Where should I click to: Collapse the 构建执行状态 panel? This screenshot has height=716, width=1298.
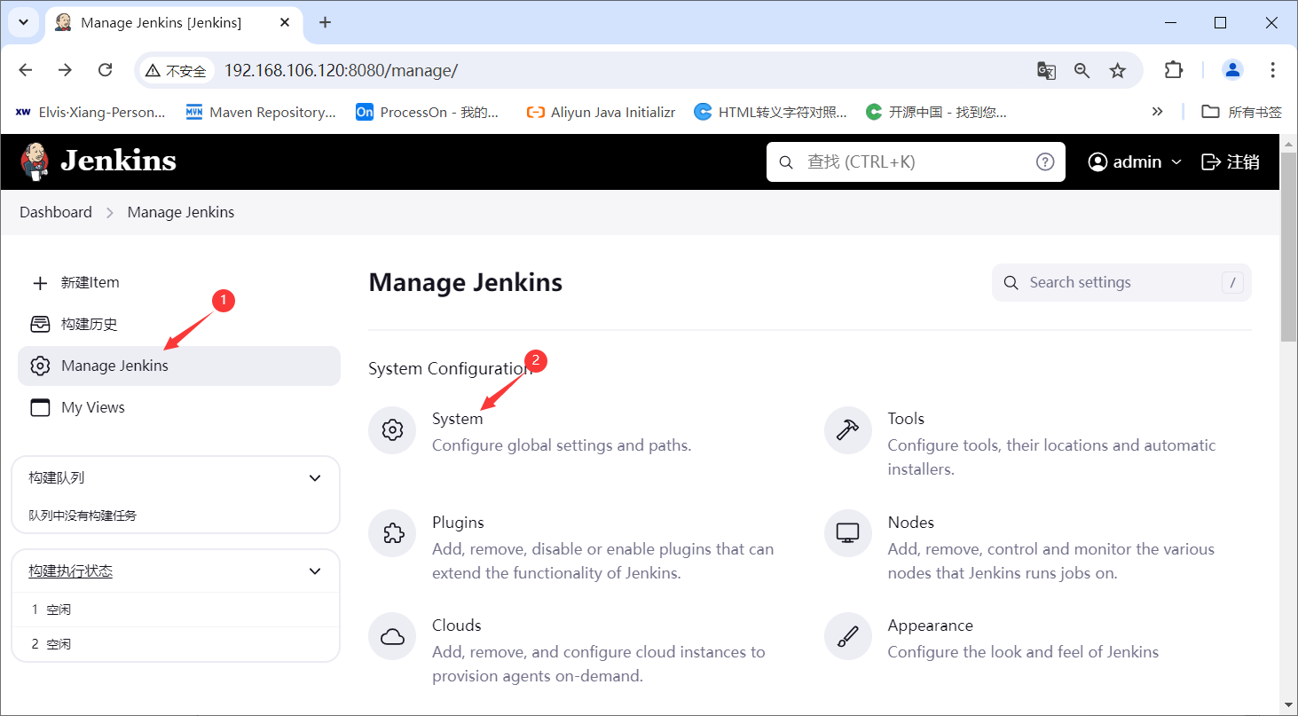click(x=314, y=571)
